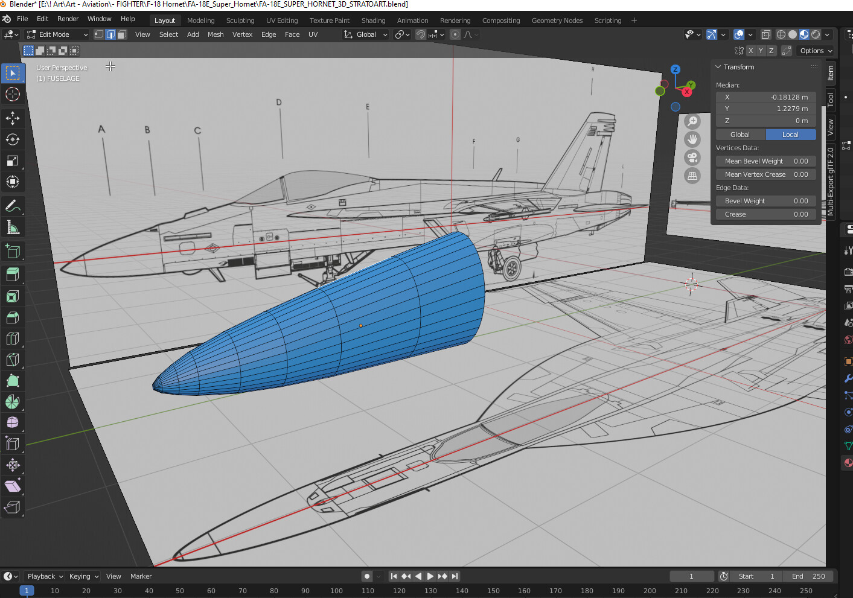Open viewport shading options dropdown
The width and height of the screenshot is (853, 598).
click(827, 34)
